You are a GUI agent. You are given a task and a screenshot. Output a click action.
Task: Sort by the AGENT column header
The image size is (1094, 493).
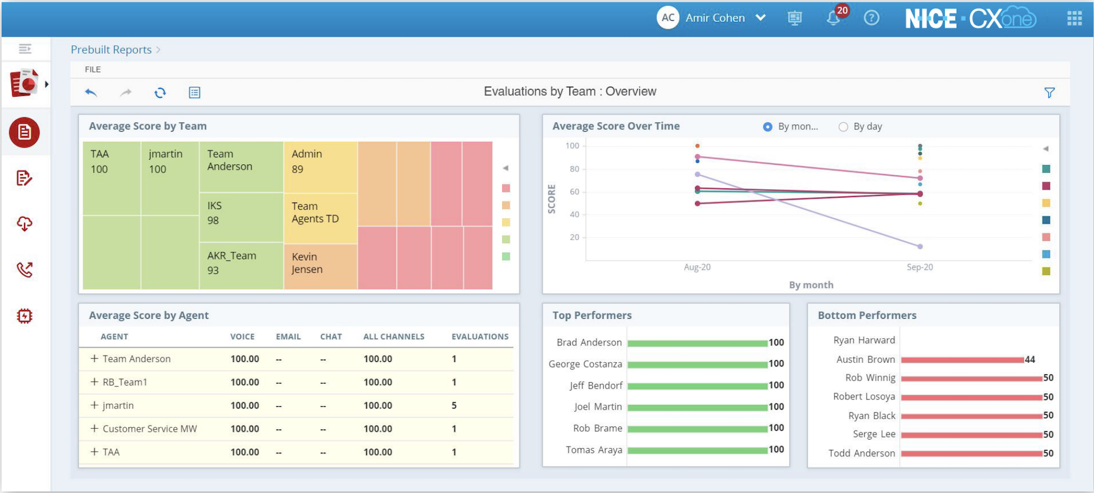114,337
